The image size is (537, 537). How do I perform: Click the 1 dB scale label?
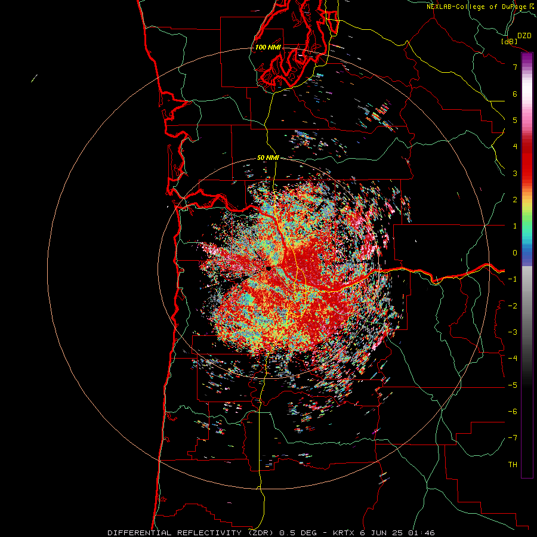(x=515, y=226)
